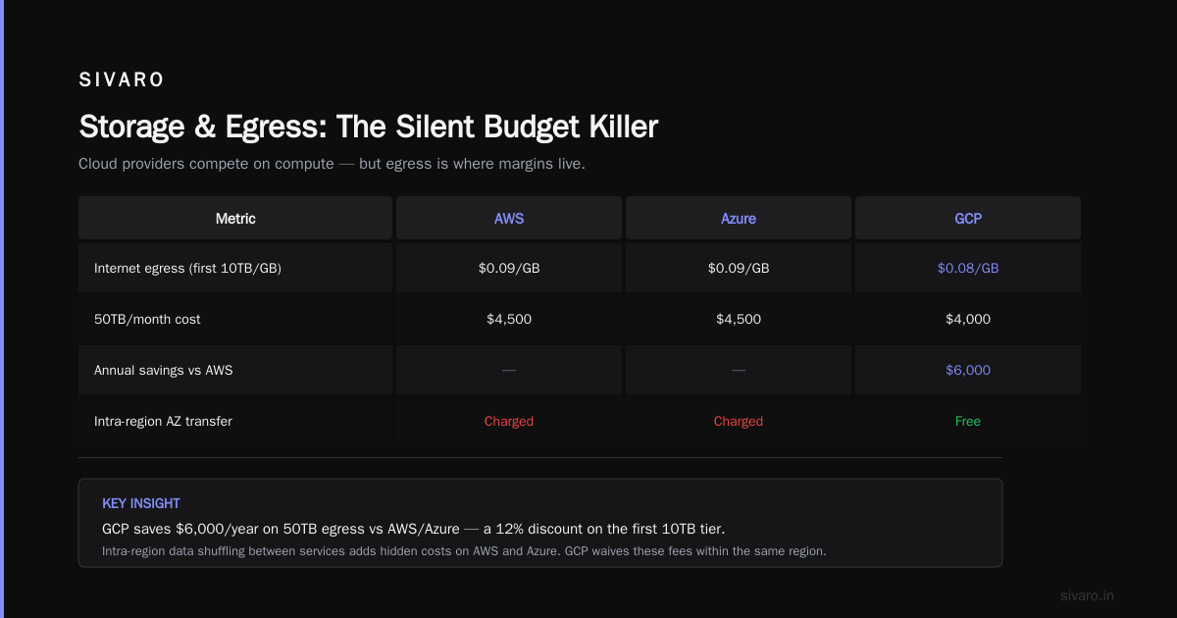This screenshot has height=618, width=1177.
Task: Select the GCP column header
Action: point(968,219)
